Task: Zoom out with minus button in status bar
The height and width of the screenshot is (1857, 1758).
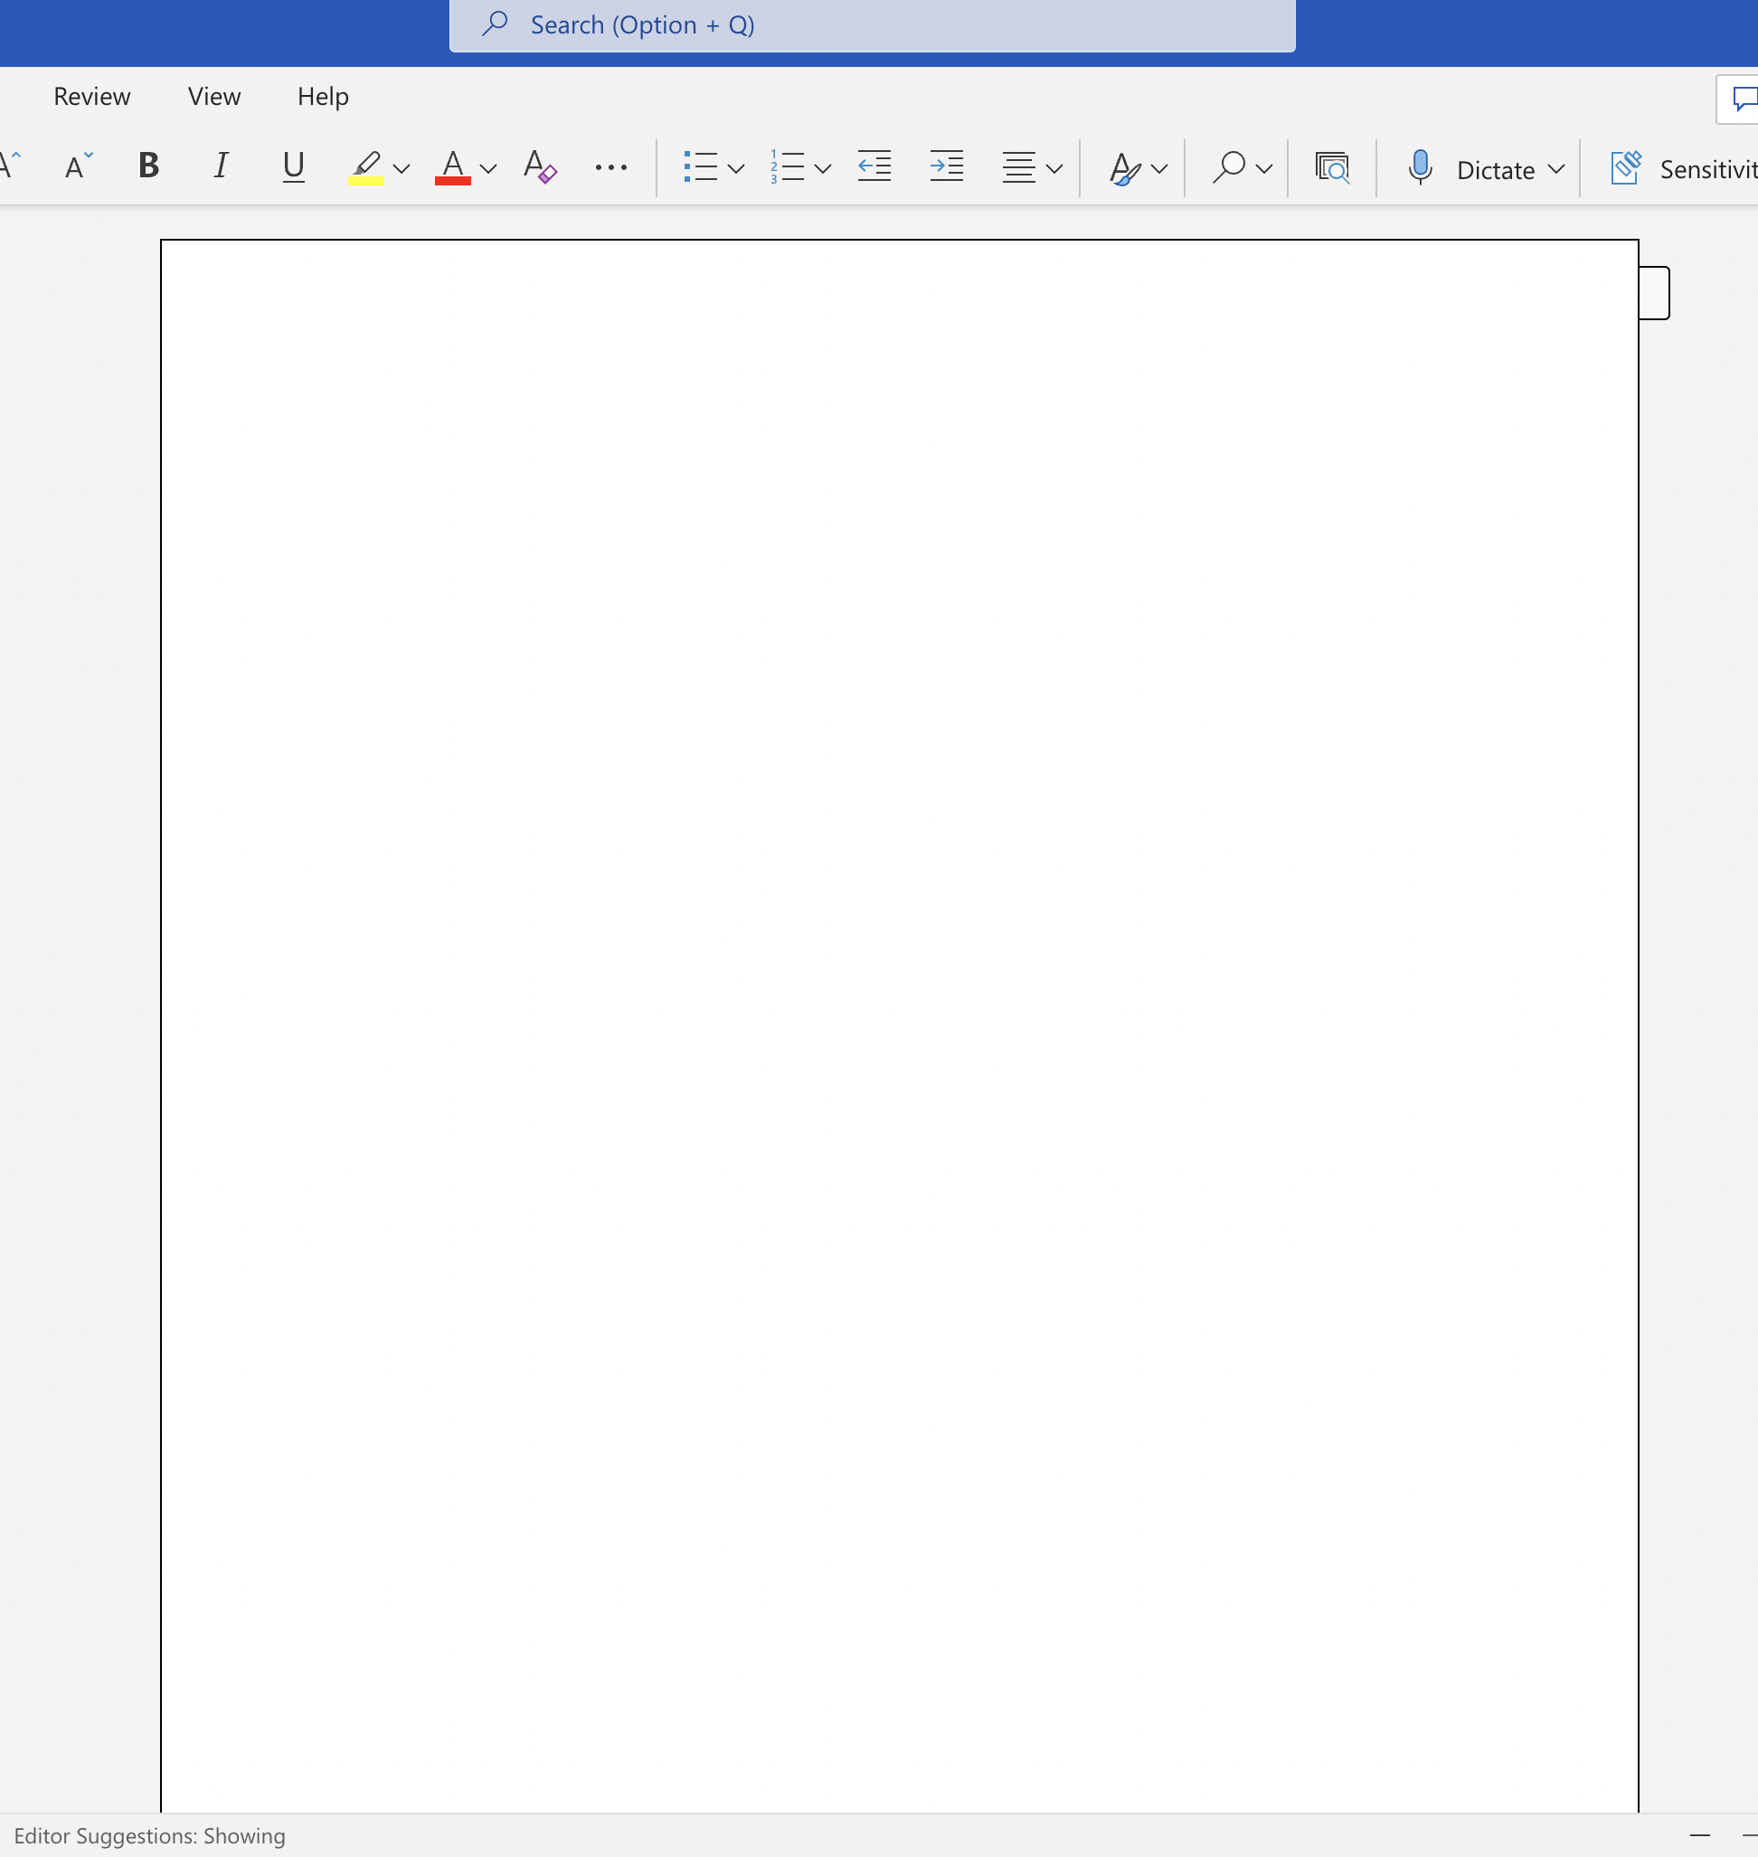Action: (x=1700, y=1835)
